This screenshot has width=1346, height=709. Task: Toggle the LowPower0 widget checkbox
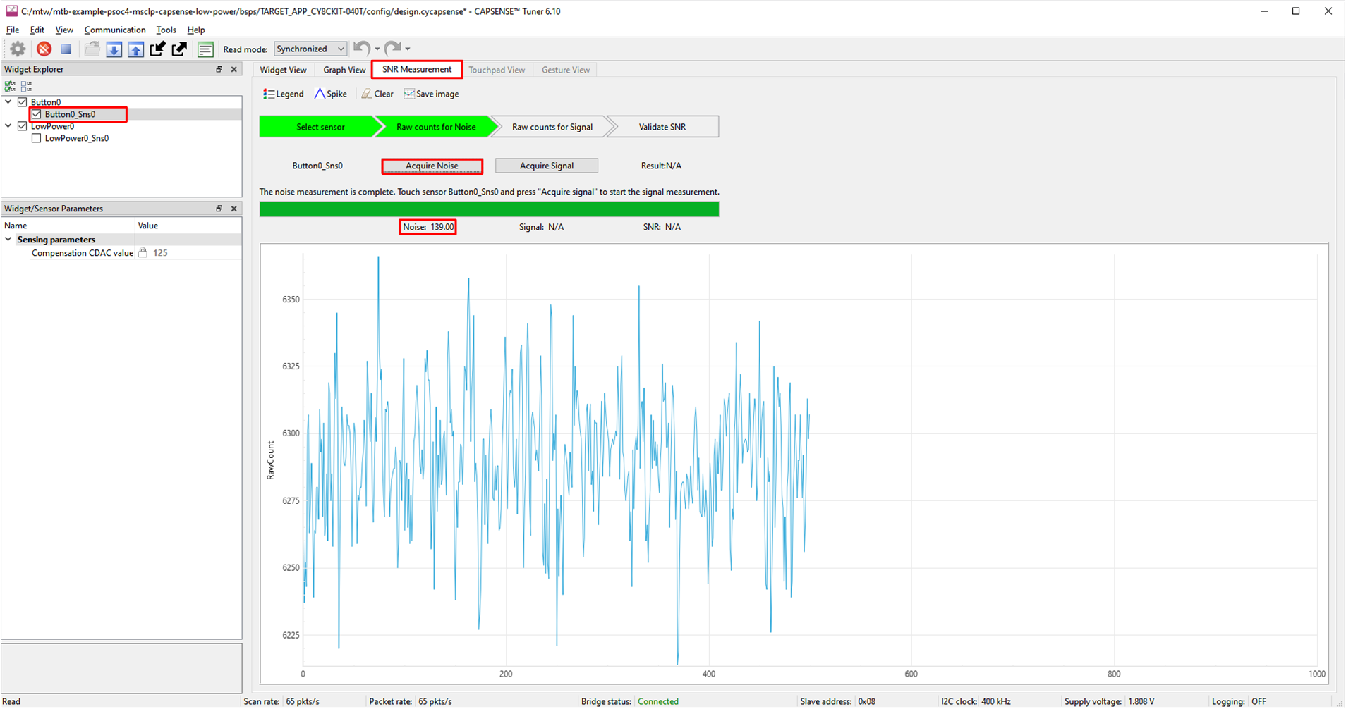23,126
